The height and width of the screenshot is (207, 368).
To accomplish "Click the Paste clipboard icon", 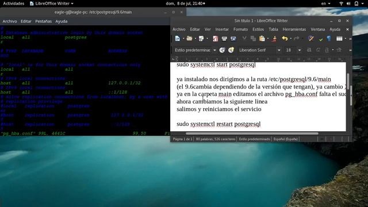I will click(262, 39).
